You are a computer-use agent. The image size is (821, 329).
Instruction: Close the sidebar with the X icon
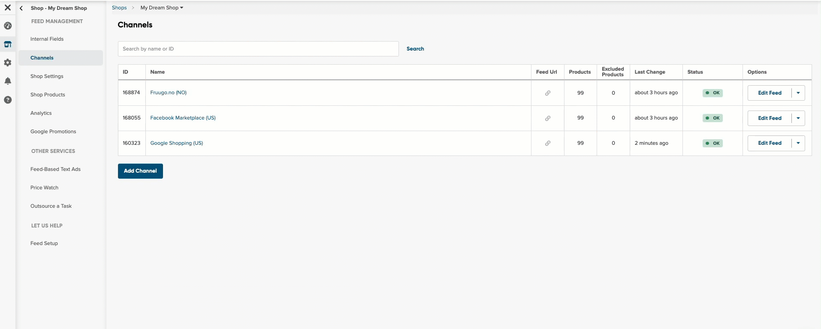coord(8,7)
